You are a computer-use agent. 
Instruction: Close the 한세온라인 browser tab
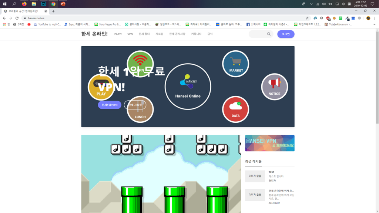pyautogui.click(x=46, y=11)
